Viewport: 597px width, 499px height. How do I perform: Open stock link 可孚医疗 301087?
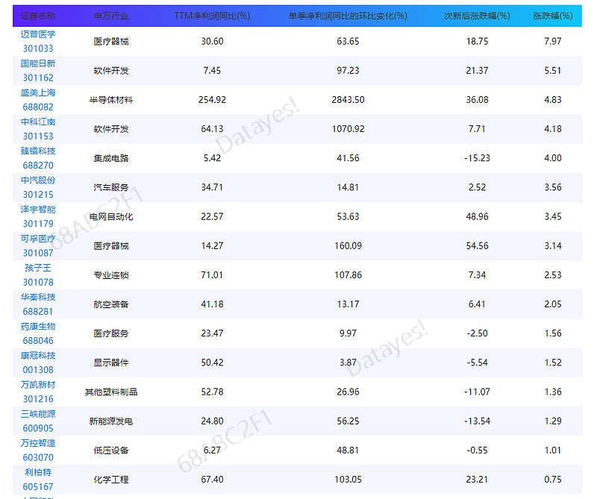pyautogui.click(x=38, y=246)
